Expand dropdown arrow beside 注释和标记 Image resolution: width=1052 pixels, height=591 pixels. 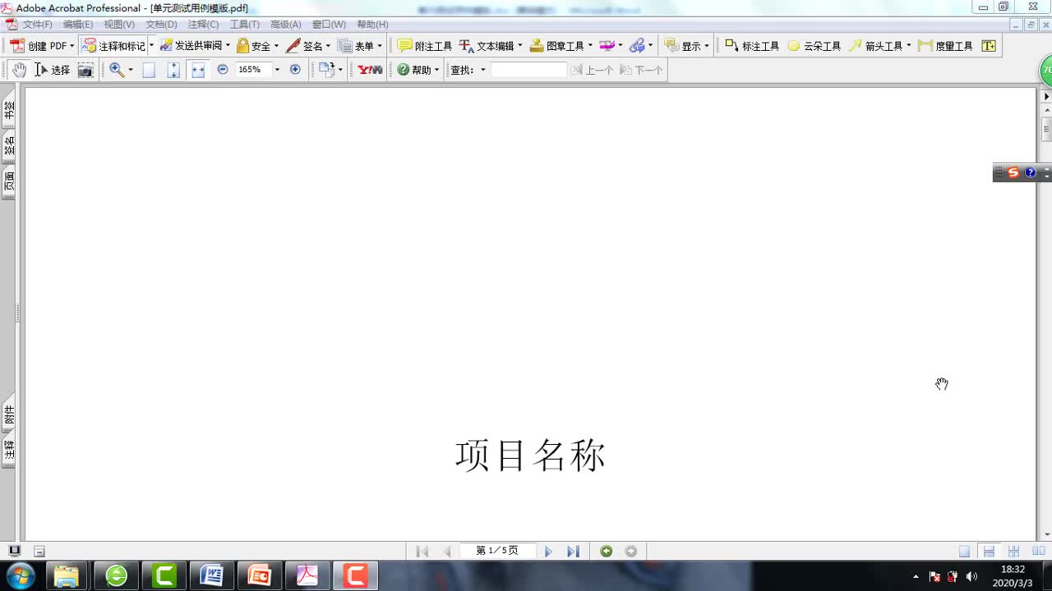tap(151, 46)
